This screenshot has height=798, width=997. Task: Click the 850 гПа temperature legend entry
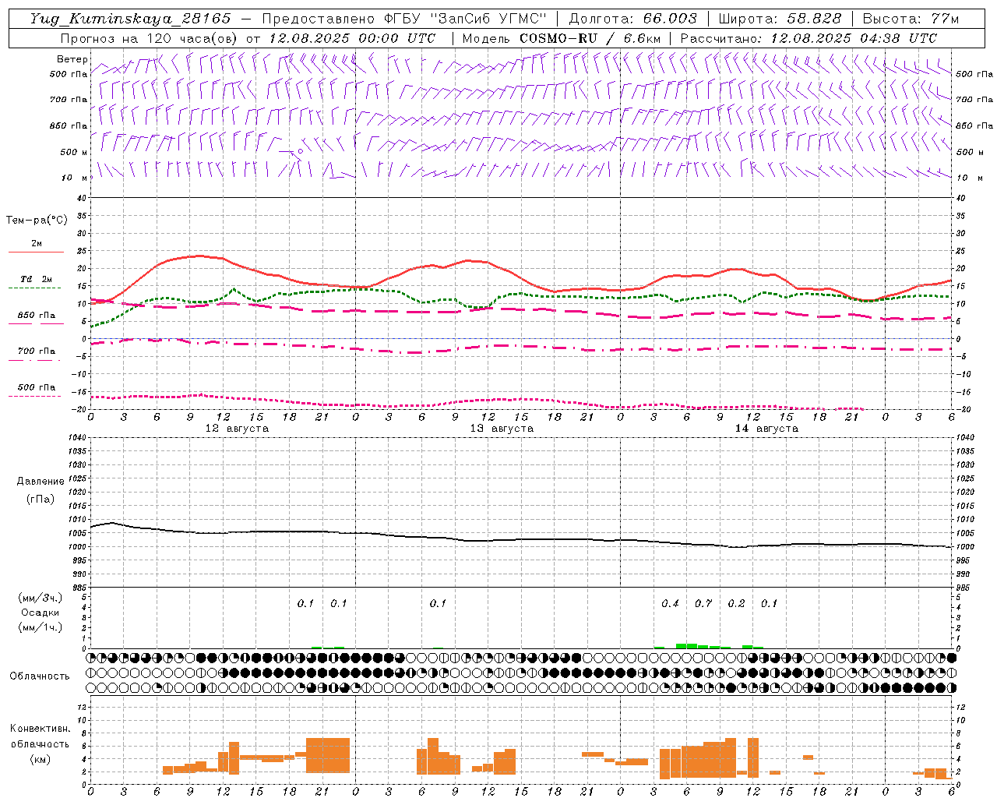click(x=37, y=316)
